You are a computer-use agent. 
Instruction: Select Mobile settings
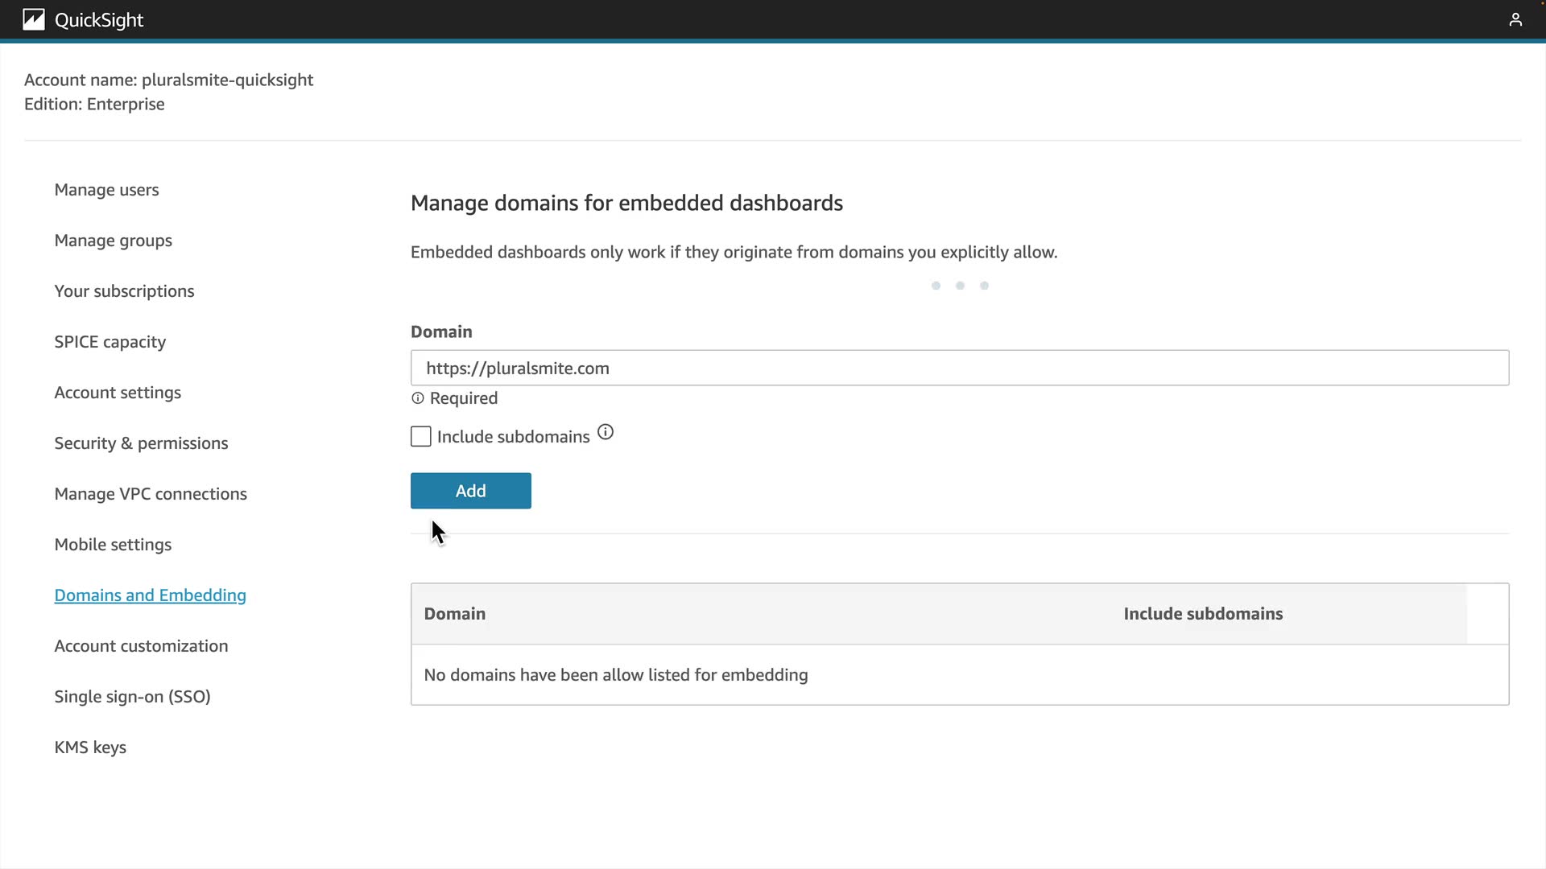(113, 545)
